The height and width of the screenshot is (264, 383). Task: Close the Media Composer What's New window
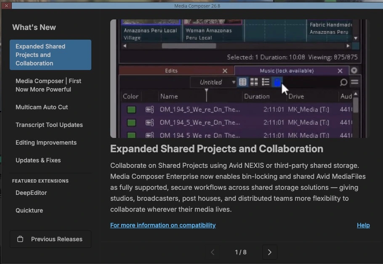click(x=6, y=5)
